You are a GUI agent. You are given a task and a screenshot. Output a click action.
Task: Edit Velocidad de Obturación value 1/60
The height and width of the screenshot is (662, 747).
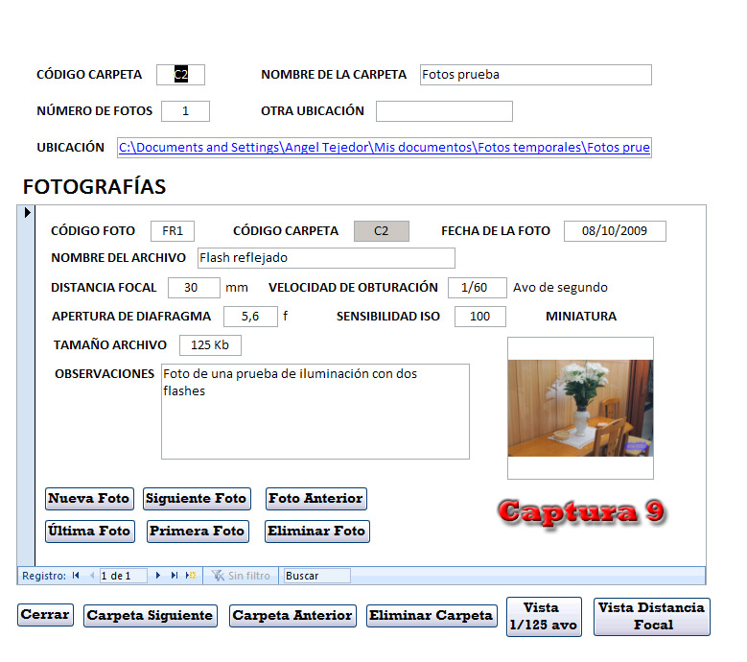[x=477, y=288]
